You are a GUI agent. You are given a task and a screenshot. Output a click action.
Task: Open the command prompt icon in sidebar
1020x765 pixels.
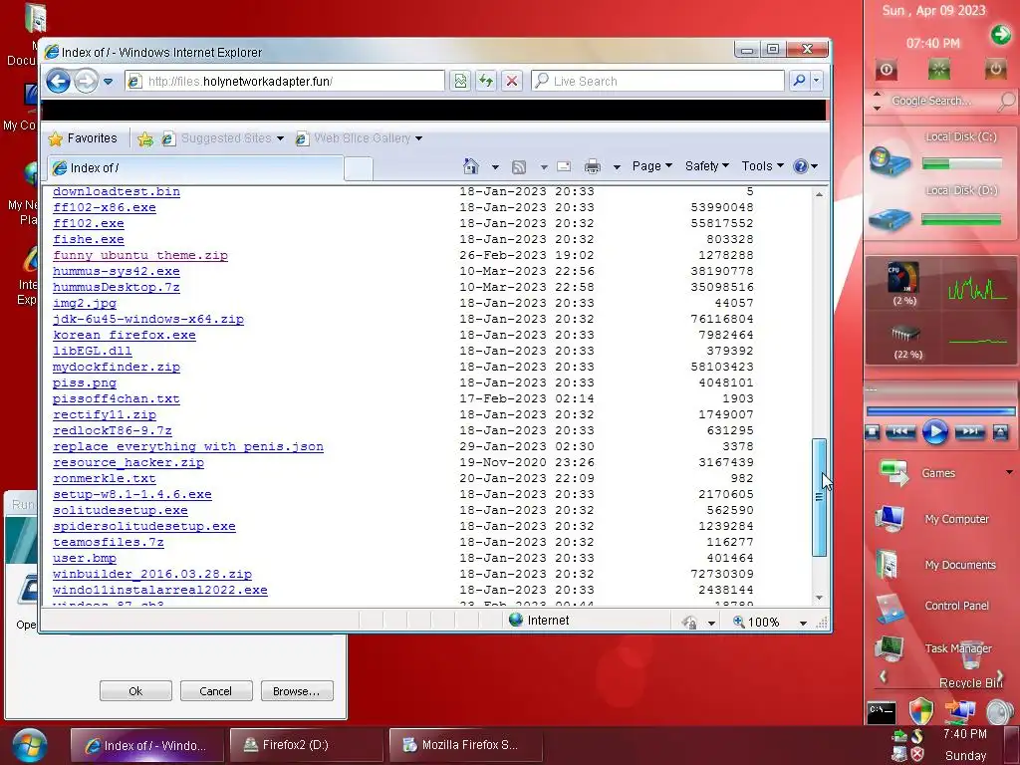882,712
